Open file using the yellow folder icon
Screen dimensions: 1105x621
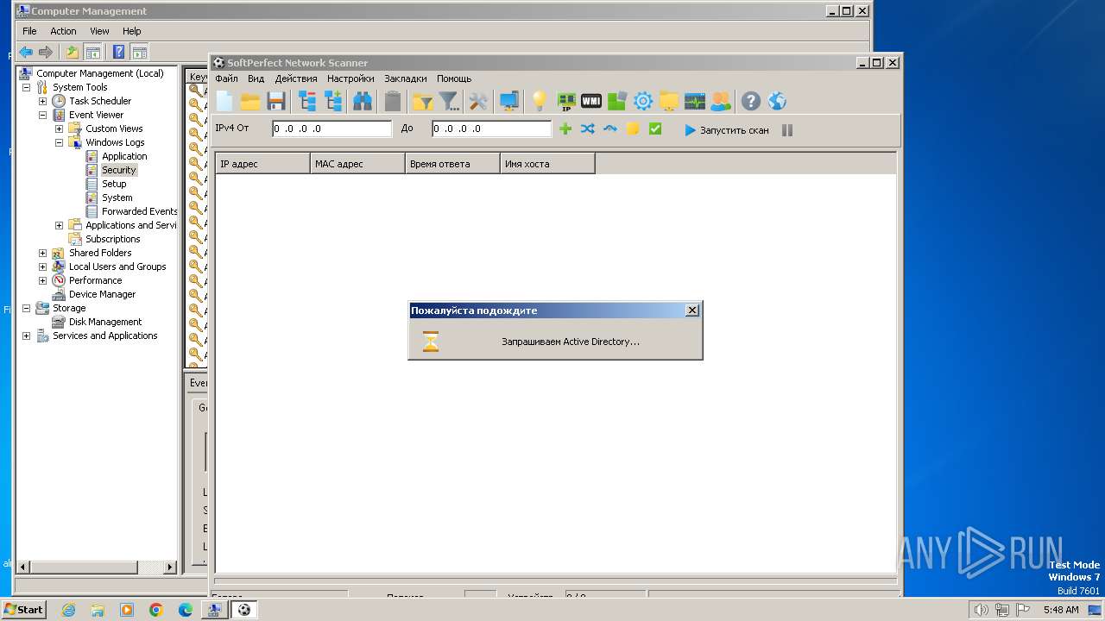(x=250, y=102)
